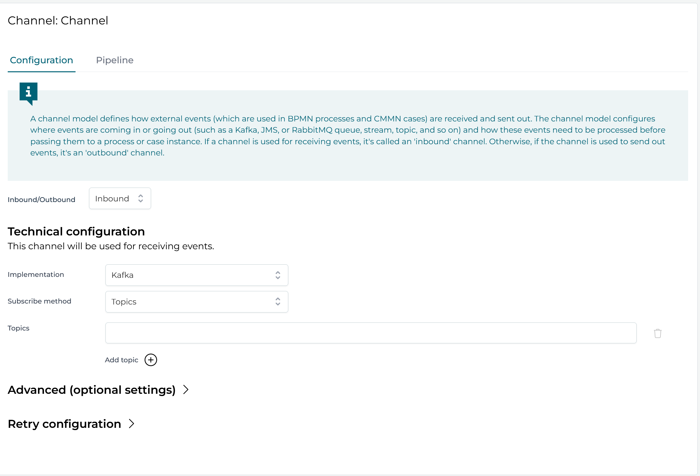
Task: Open the Inbound/Outbound dropdown
Action: pos(120,198)
